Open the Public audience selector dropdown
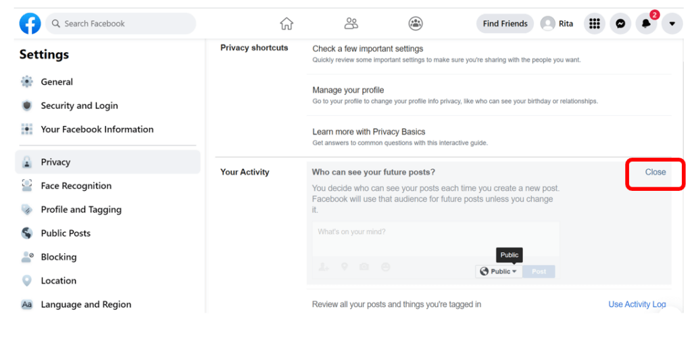This screenshot has height=360, width=692. tap(499, 271)
